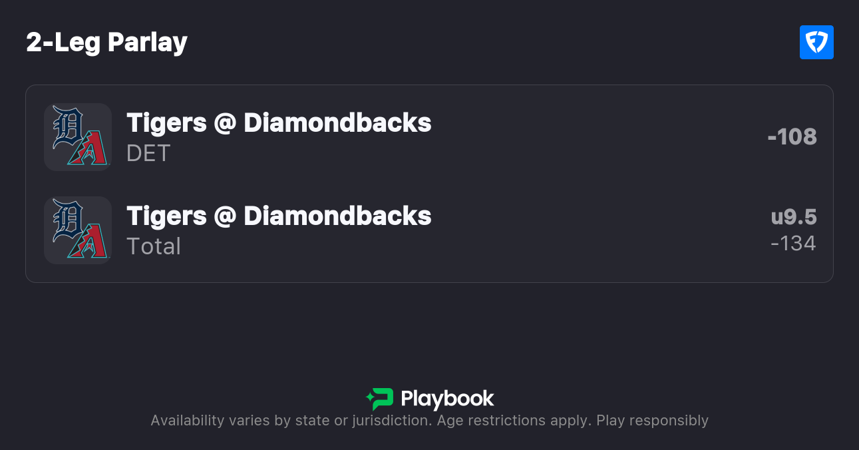The image size is (859, 450).
Task: Click the Diamondbacks 'A' logo in the Total leg
Action: [88, 242]
